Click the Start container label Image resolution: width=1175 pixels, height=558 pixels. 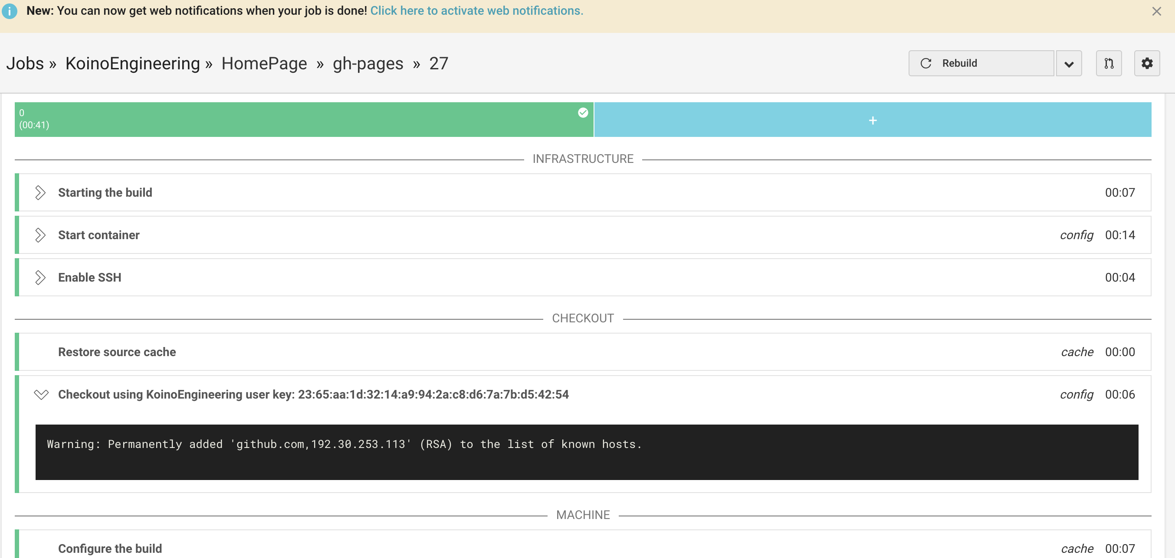click(98, 235)
